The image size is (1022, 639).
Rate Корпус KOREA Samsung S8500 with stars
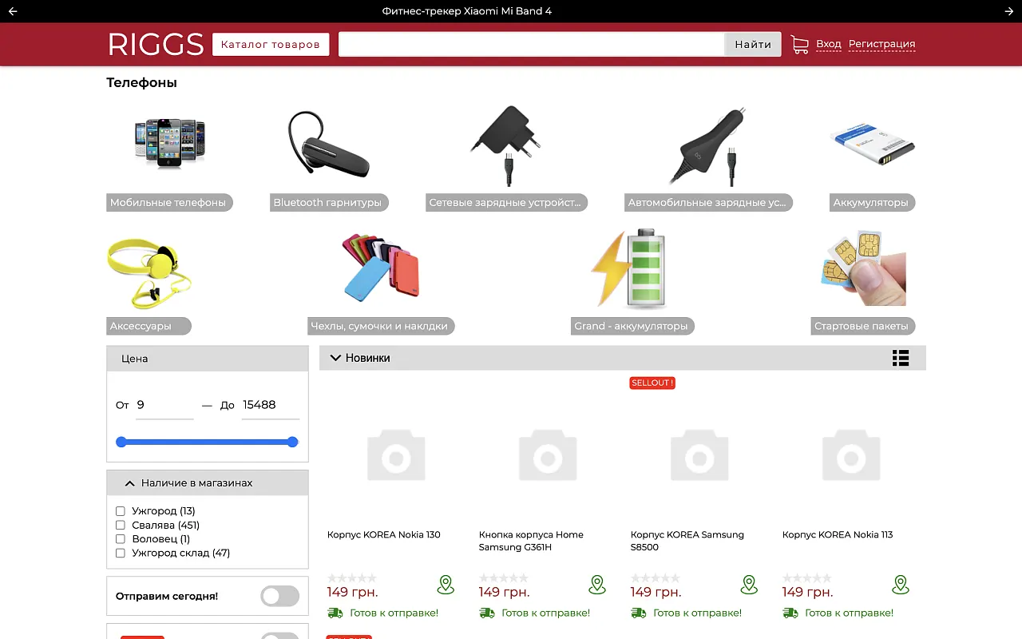(656, 578)
